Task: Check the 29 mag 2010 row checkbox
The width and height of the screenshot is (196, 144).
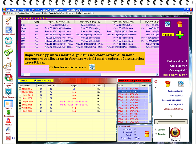Action: coord(20,92)
